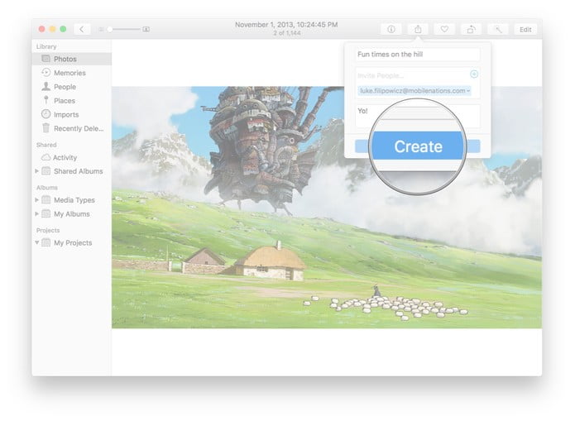The width and height of the screenshot is (575, 421).
Task: Click the Imports clock icon
Action: coord(46,114)
